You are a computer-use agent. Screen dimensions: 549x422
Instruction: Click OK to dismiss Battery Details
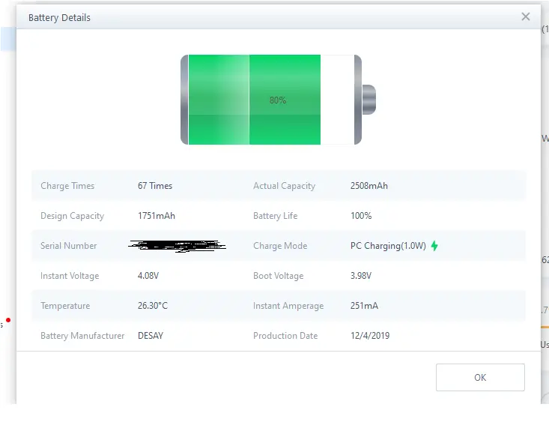coord(480,377)
